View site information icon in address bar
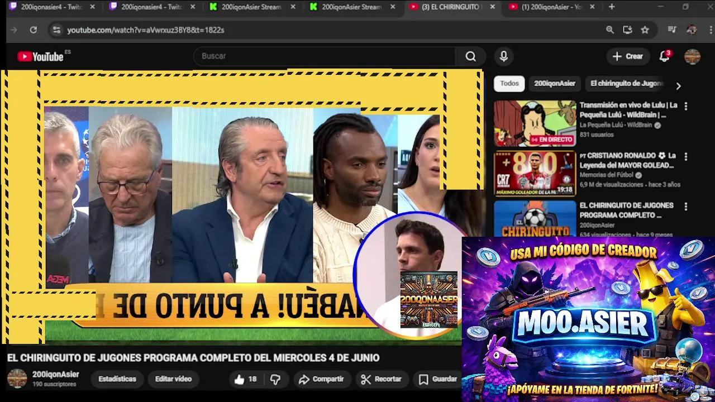The image size is (715, 402). point(56,30)
